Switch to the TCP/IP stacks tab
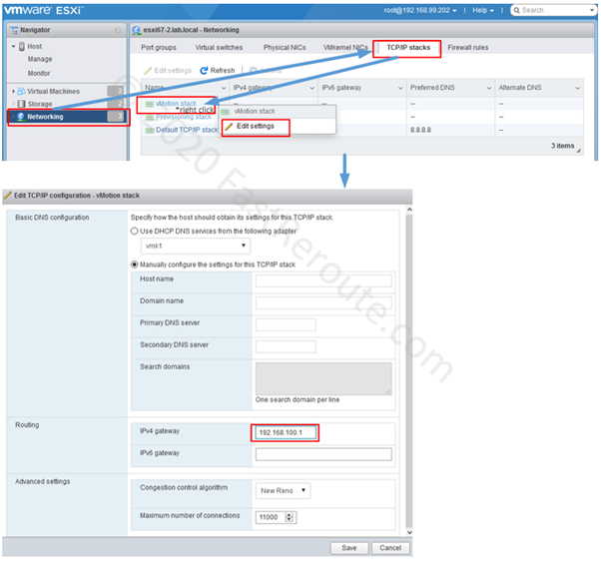 click(x=408, y=48)
